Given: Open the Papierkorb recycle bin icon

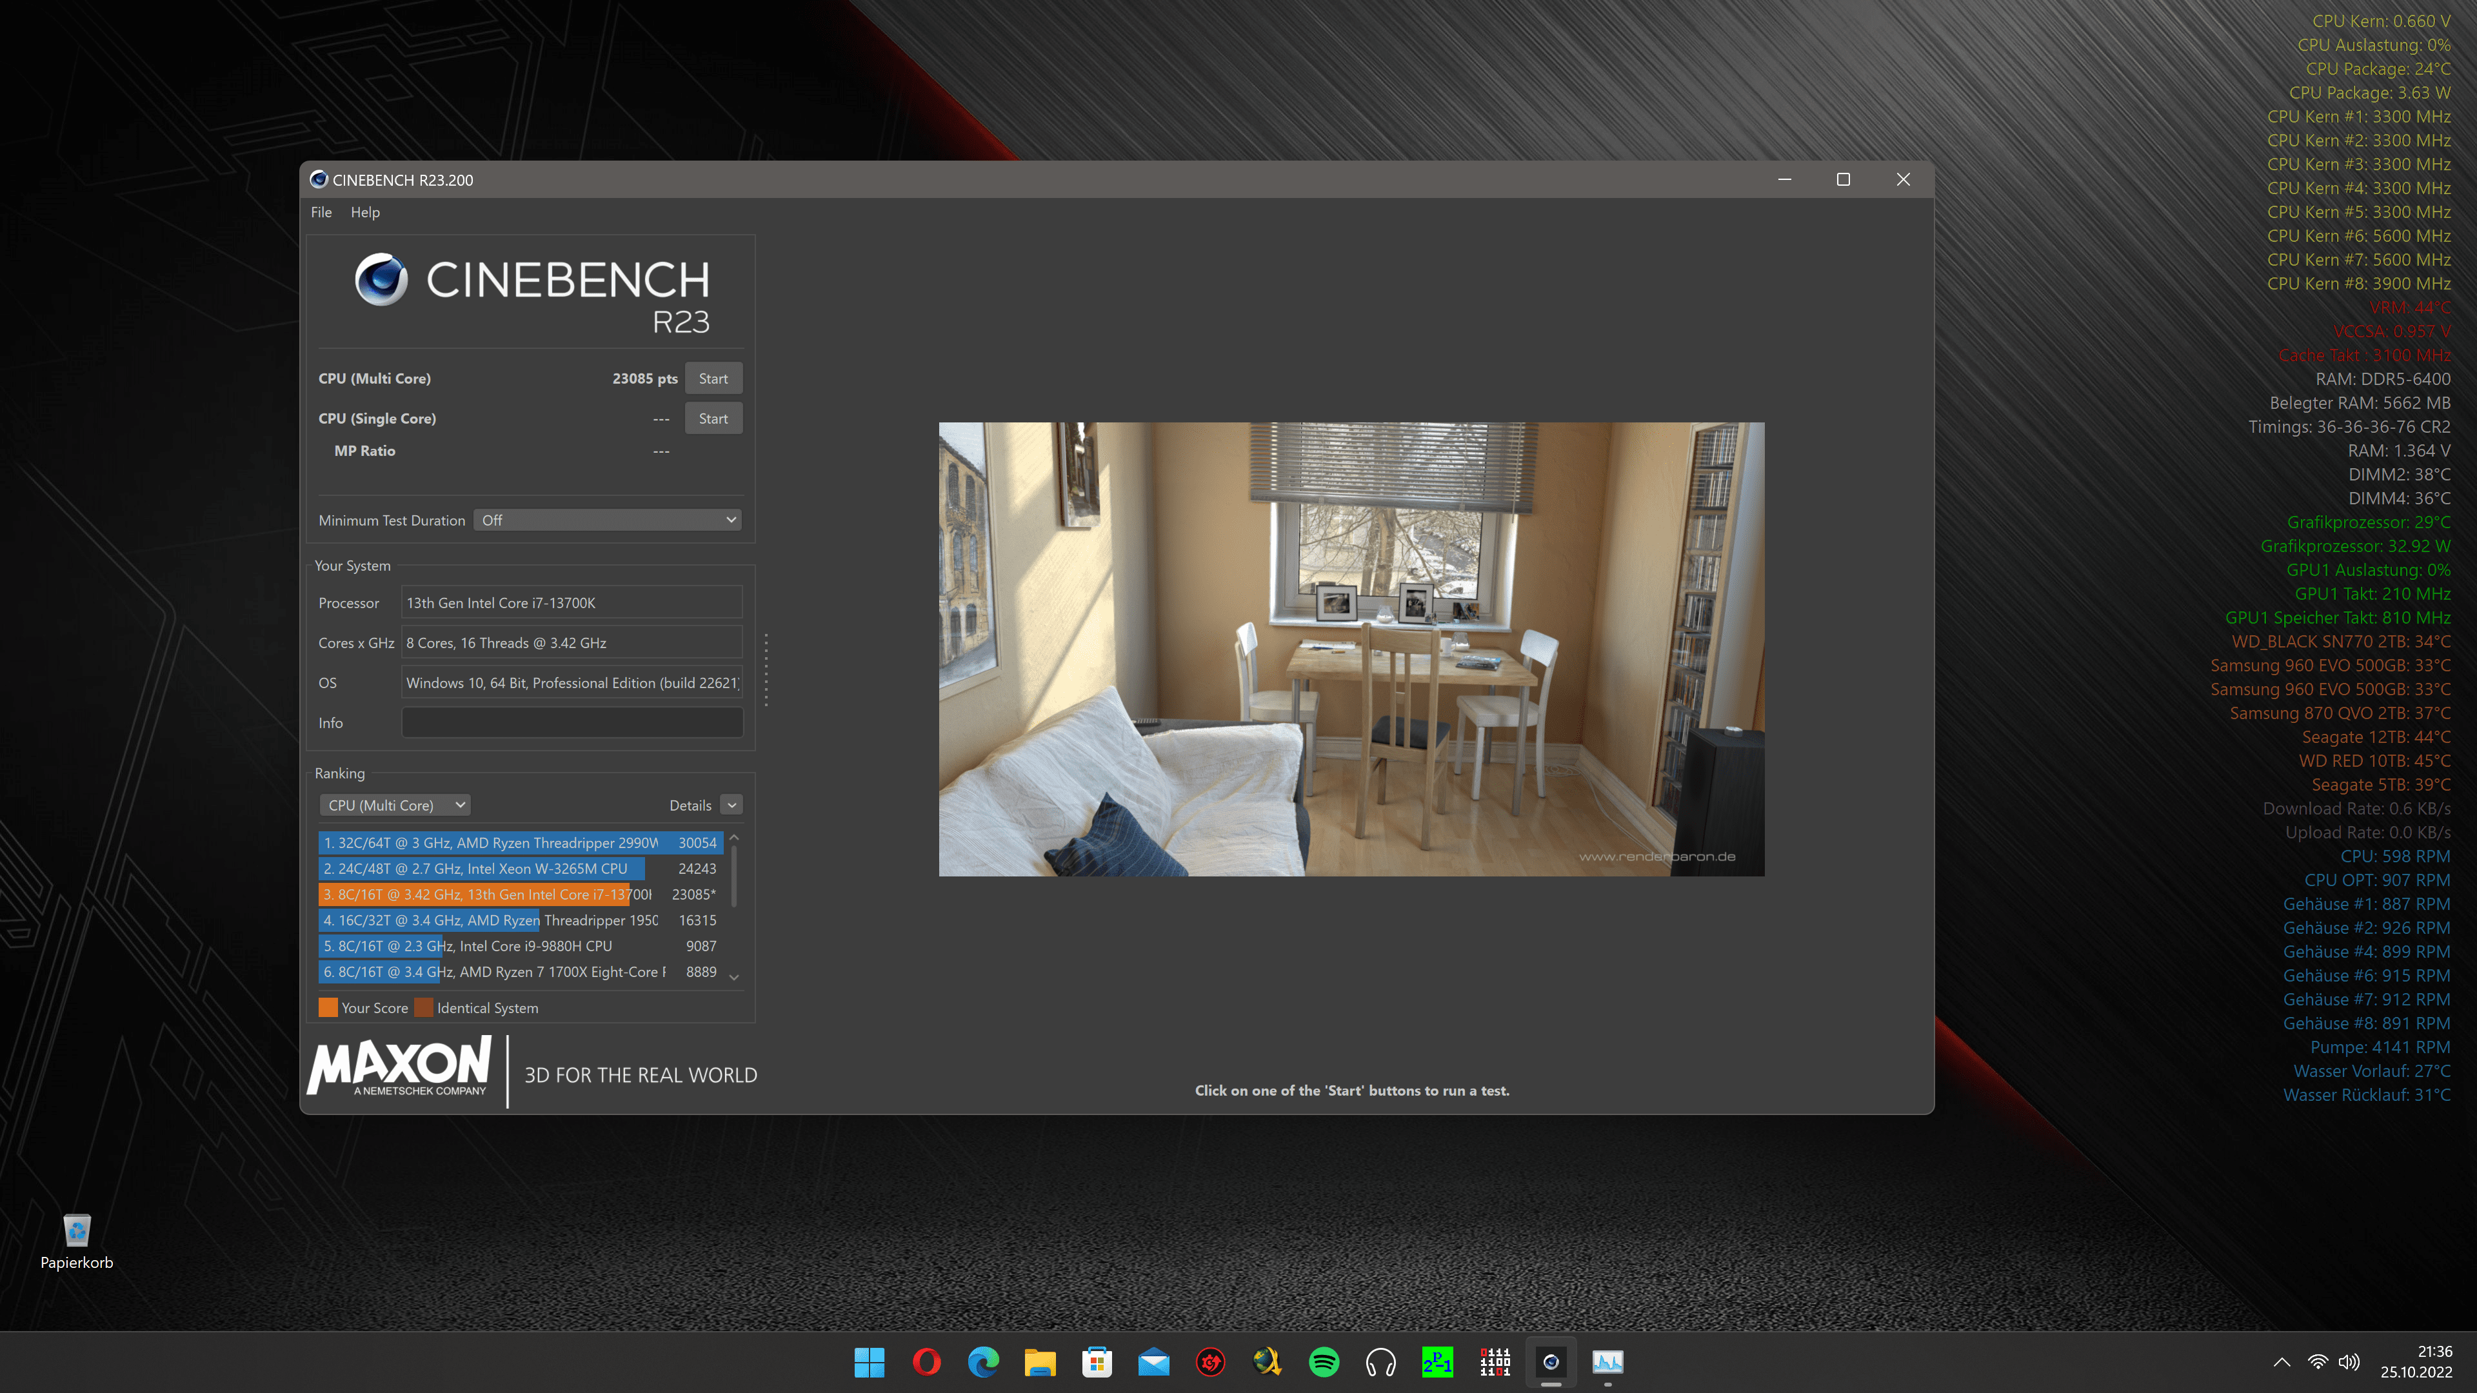Looking at the screenshot, I should 77,1232.
